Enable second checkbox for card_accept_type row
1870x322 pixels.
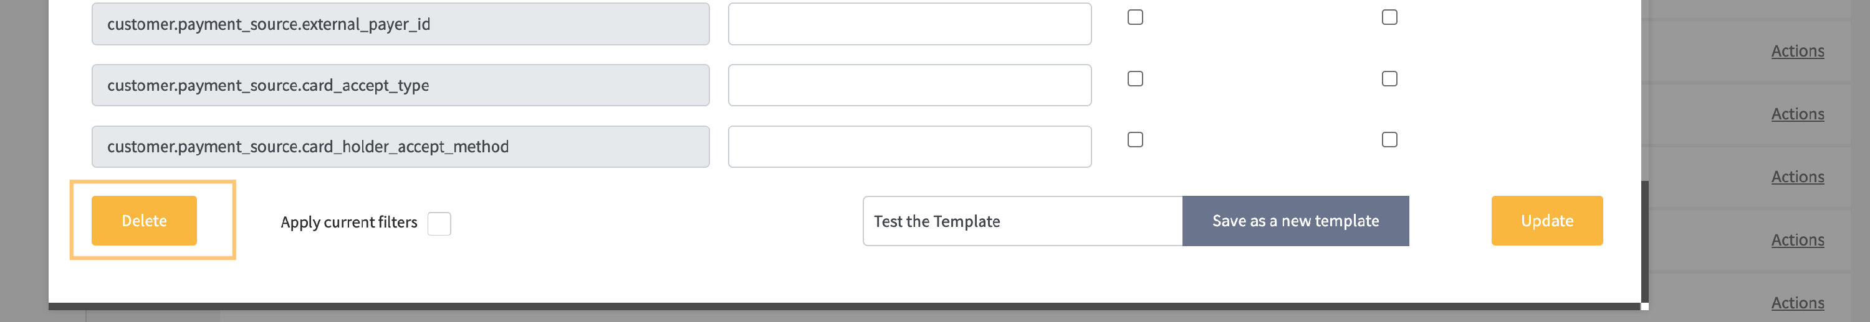1389,79
